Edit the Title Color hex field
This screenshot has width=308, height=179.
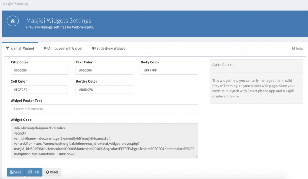[39, 71]
